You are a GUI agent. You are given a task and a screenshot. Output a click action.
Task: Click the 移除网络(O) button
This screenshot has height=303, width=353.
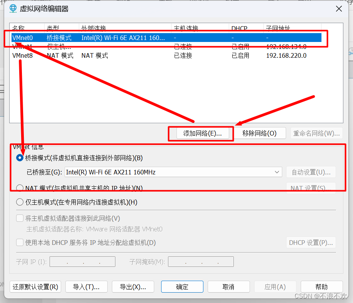tap(260, 133)
